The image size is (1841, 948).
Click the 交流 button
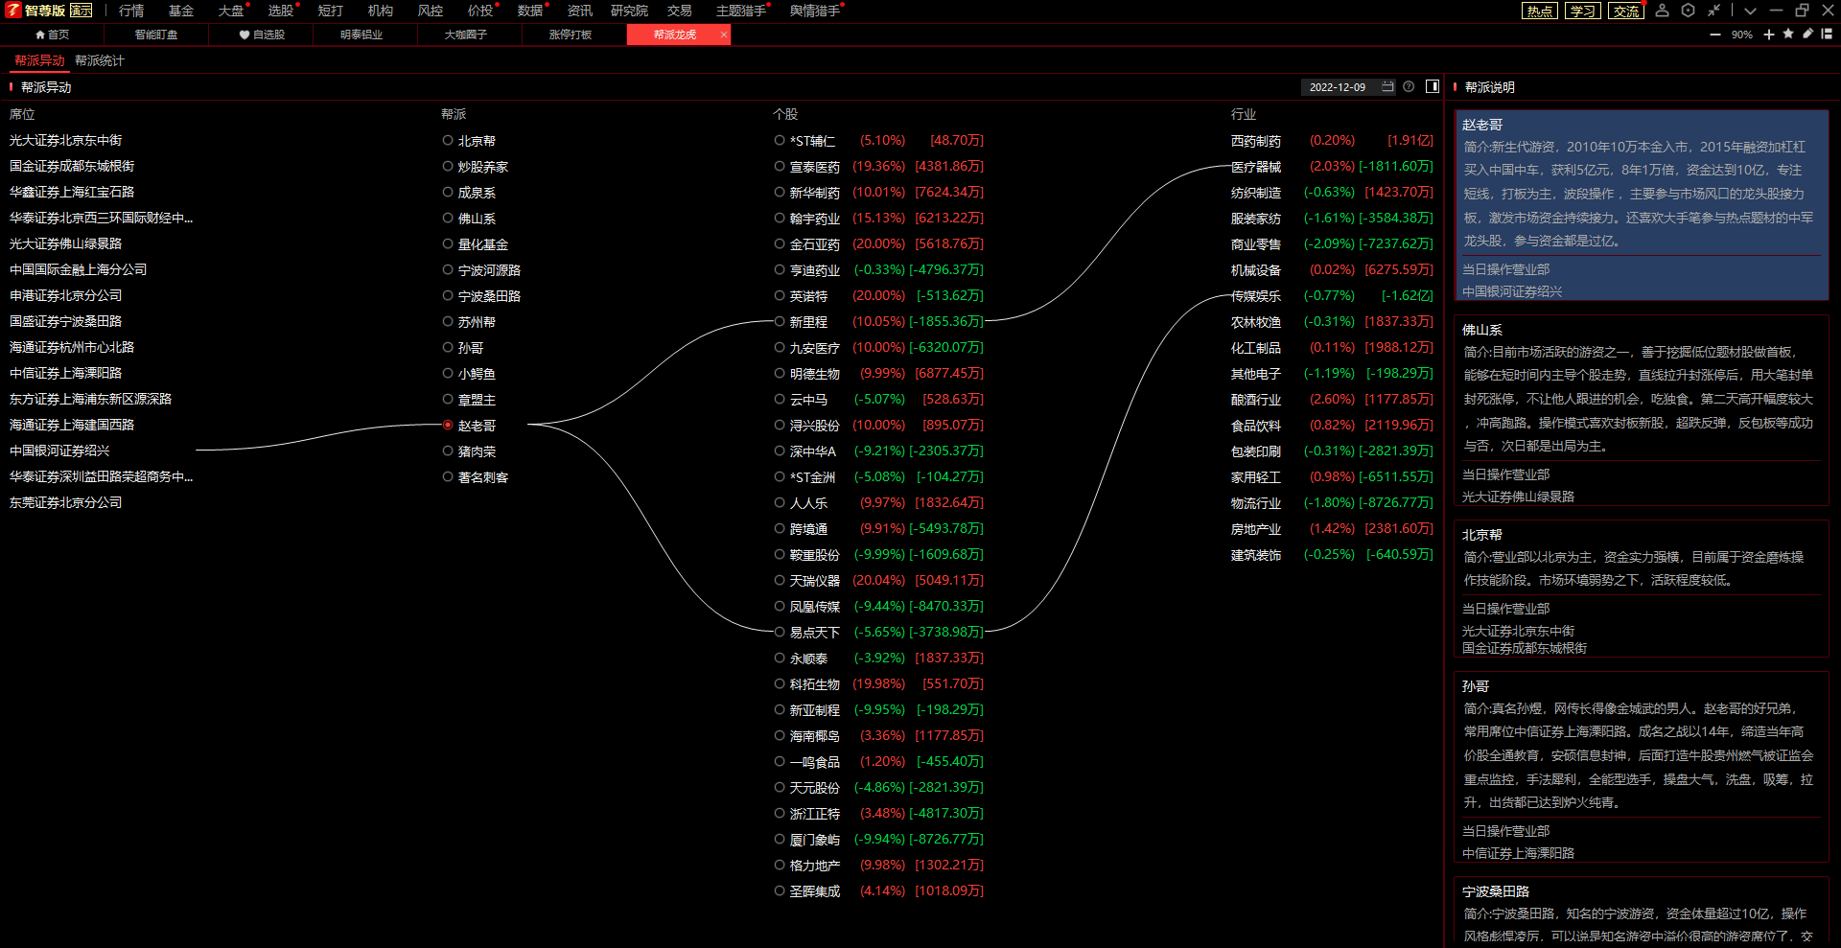click(1626, 11)
